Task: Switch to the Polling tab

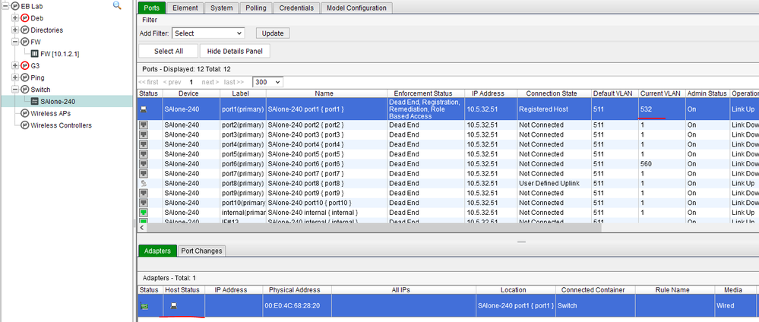Action: click(256, 8)
